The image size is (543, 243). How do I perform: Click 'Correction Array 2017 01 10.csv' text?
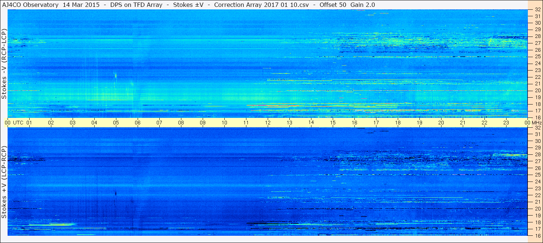click(262, 5)
